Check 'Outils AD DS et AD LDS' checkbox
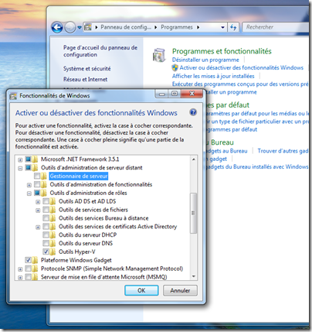This screenshot has height=332, width=312. coord(46,201)
